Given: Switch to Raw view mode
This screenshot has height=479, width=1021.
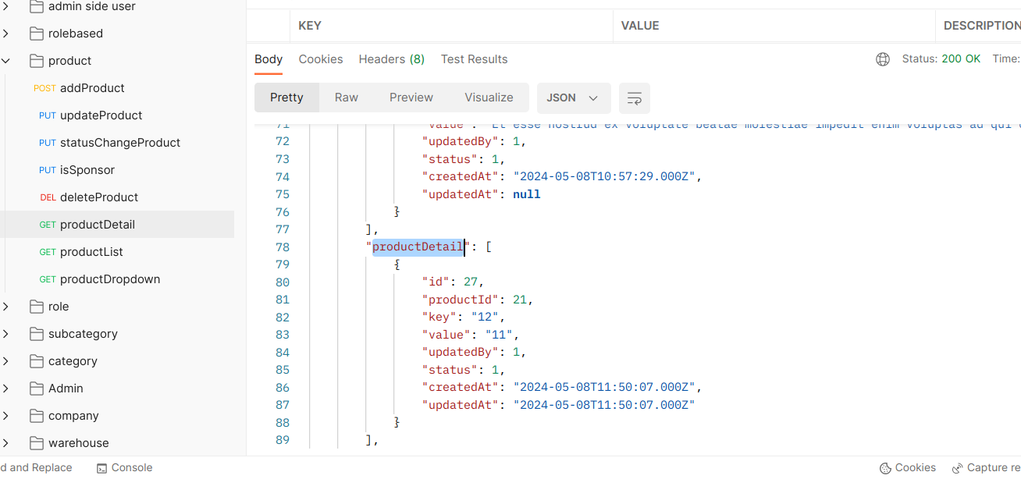Looking at the screenshot, I should 346,98.
